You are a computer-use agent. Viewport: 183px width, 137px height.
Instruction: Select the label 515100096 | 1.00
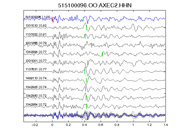pyautogui.click(x=38, y=17)
